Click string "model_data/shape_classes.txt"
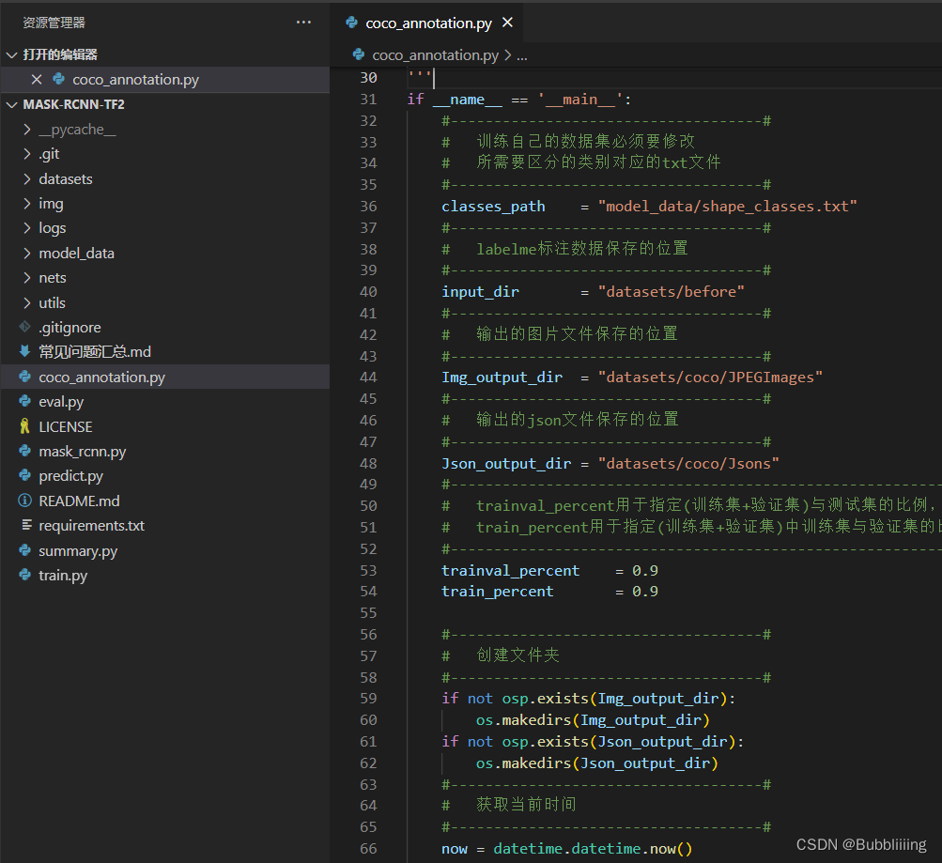This screenshot has height=863, width=942. tap(728, 206)
